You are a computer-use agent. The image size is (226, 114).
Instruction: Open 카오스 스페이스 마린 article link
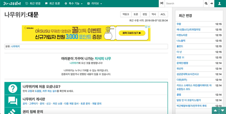click(x=194, y=87)
